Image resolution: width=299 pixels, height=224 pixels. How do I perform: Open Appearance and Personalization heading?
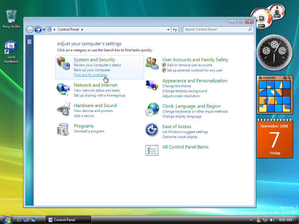(195, 81)
